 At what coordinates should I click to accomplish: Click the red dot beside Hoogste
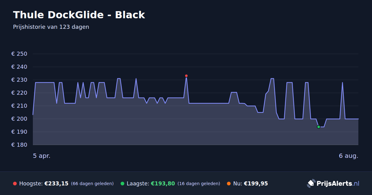[15, 184]
